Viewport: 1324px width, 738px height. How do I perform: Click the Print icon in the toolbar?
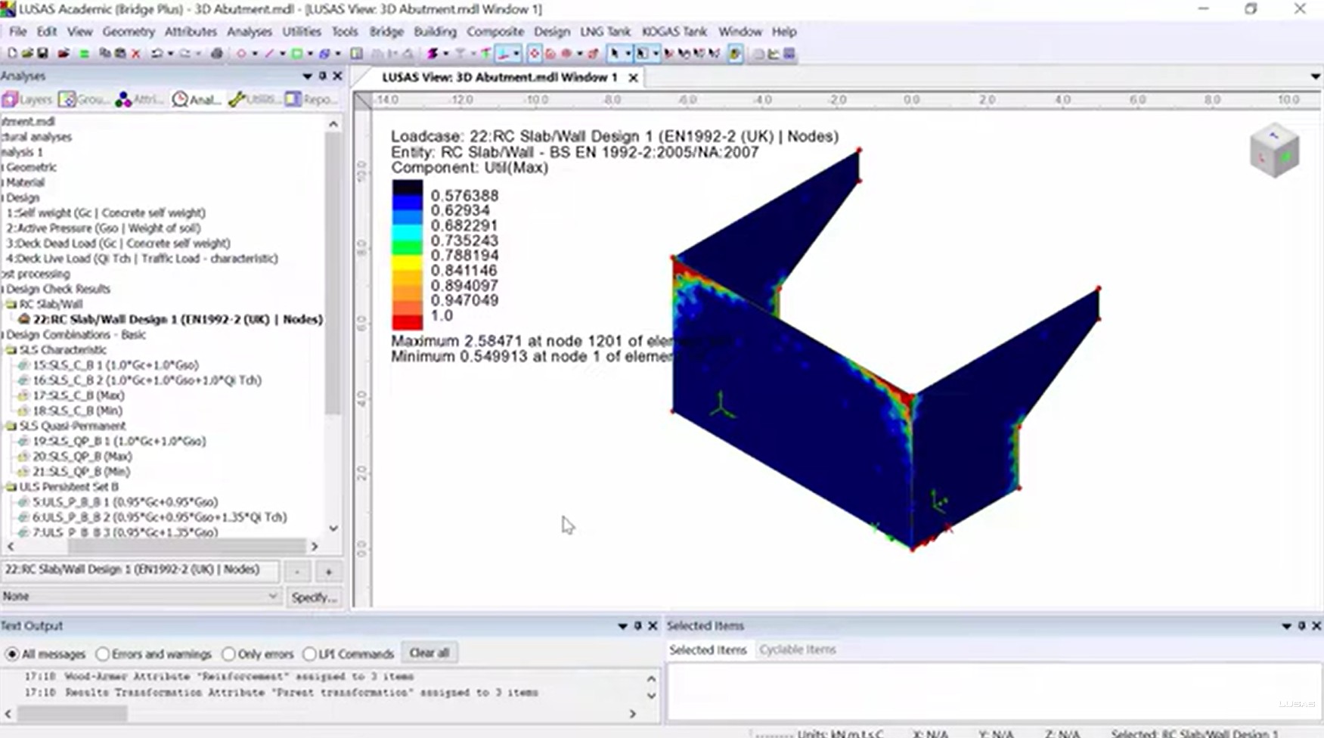(219, 54)
